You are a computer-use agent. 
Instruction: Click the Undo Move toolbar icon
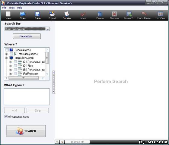click(144, 14)
